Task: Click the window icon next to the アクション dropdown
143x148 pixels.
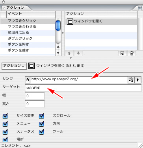Action: (x=32, y=66)
